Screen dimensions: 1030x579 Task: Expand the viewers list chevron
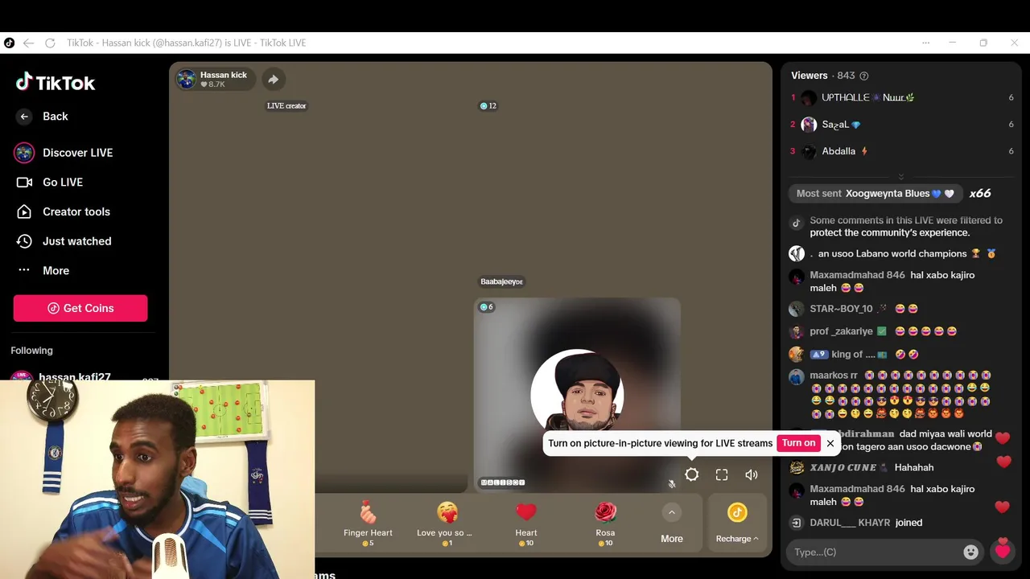tap(901, 176)
